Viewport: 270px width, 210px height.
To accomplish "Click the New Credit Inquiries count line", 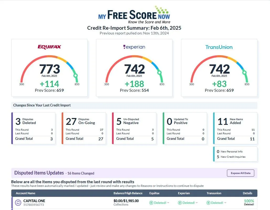I will pos(231,157).
